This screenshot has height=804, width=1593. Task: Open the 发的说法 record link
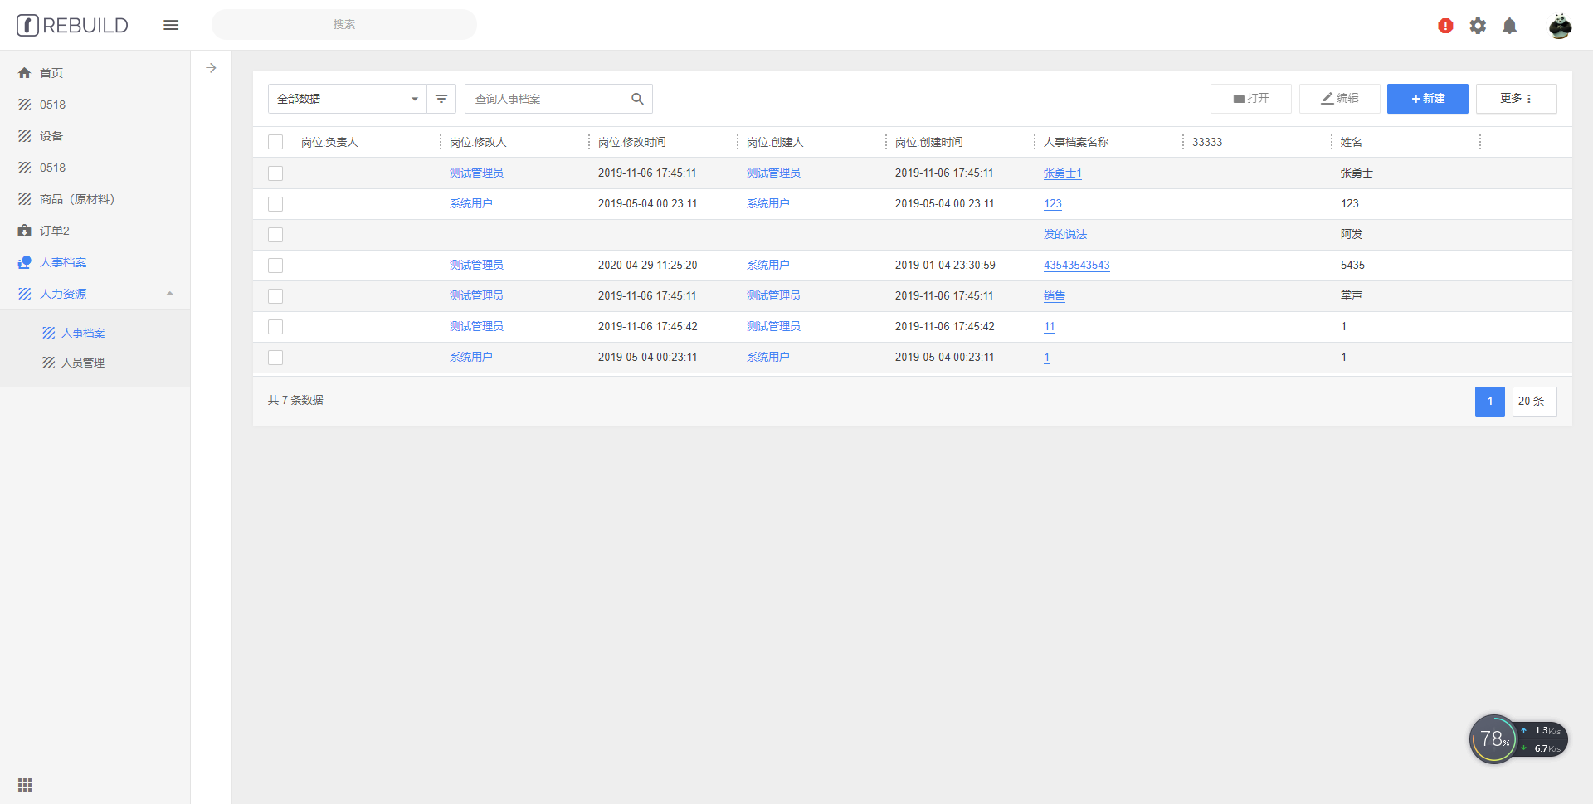[1064, 235]
